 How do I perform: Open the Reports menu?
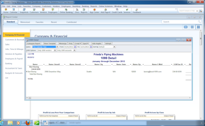(x=94, y=6)
